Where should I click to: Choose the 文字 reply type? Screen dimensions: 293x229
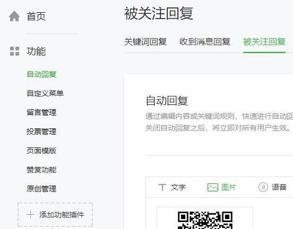(178, 187)
